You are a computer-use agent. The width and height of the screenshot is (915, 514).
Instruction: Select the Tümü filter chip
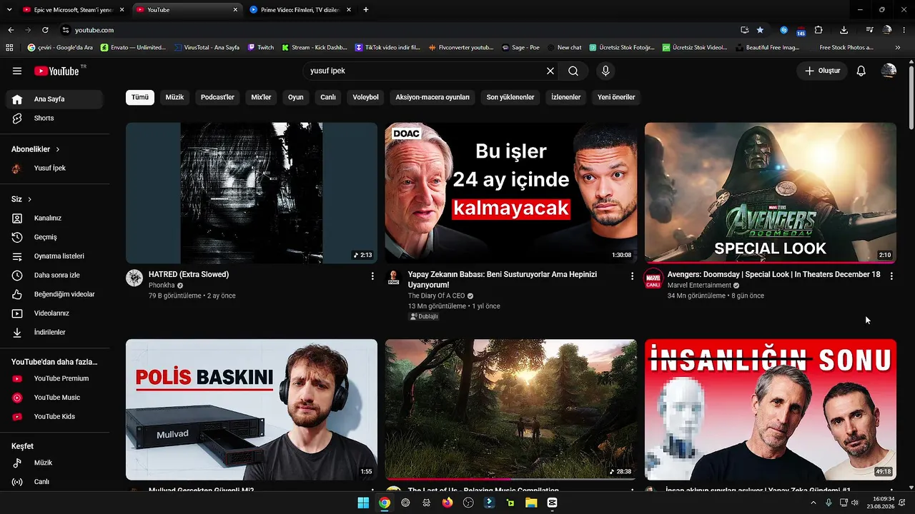coord(140,97)
